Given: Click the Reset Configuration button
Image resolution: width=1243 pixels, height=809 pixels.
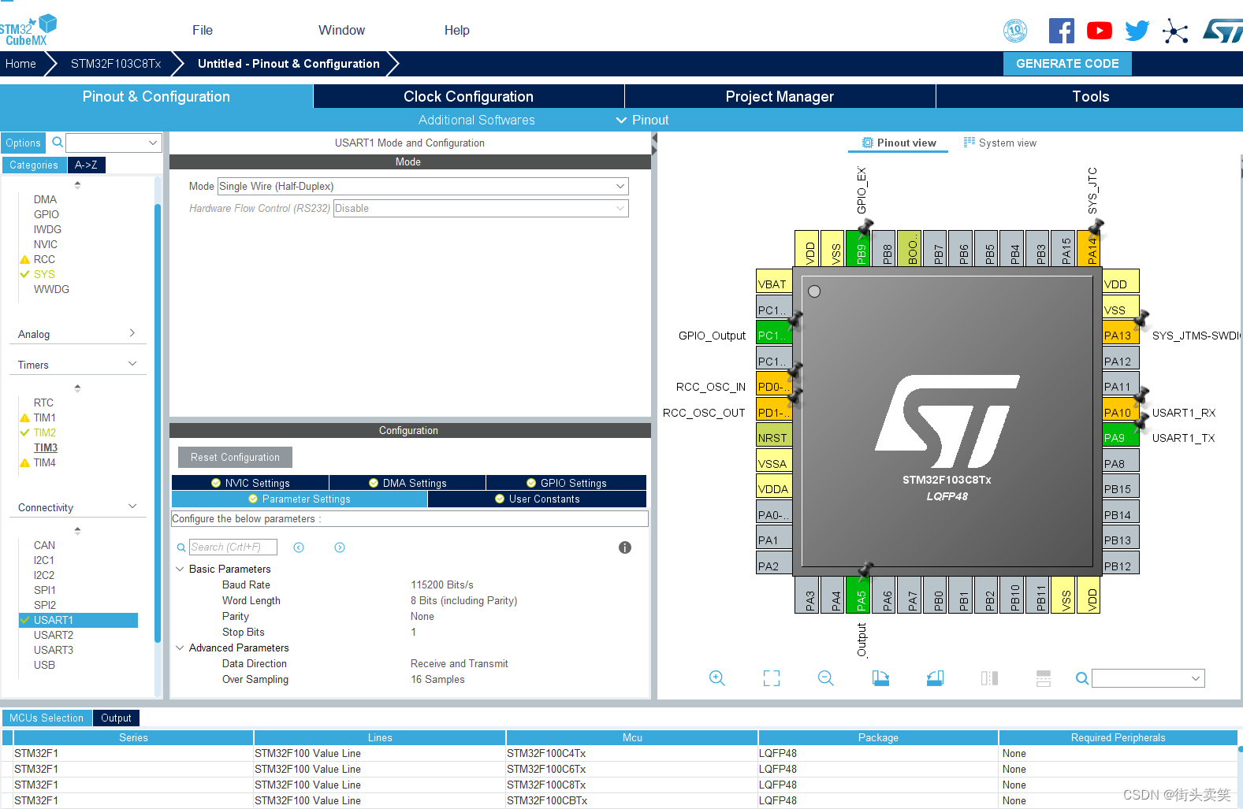Looking at the screenshot, I should coord(235,457).
